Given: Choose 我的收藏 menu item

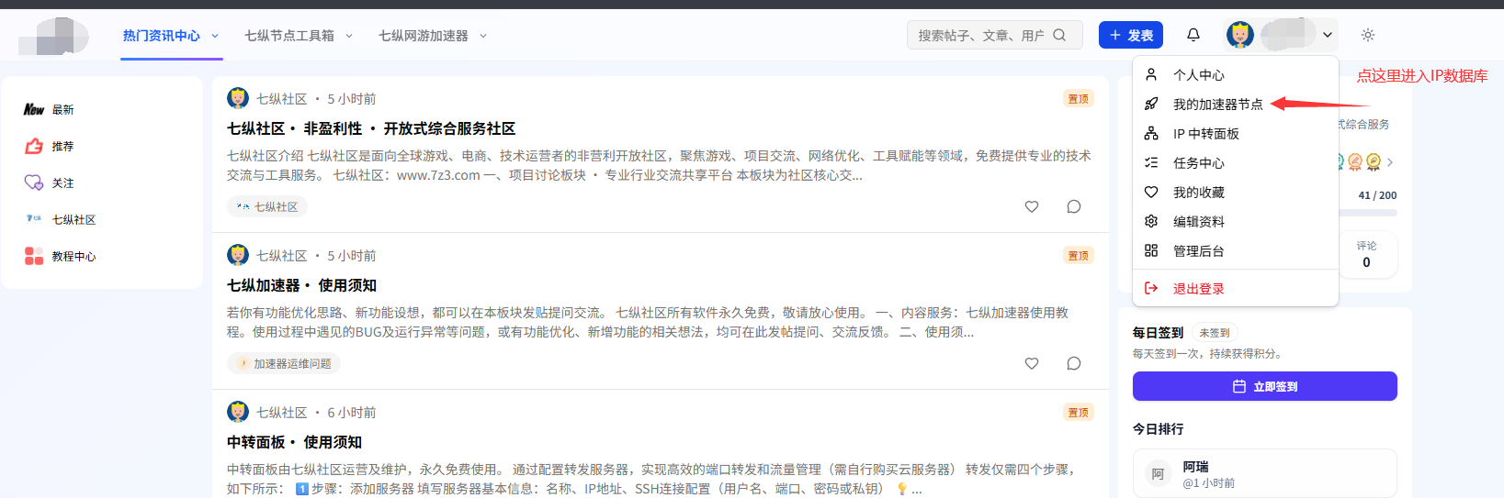Looking at the screenshot, I should 1236,192.
